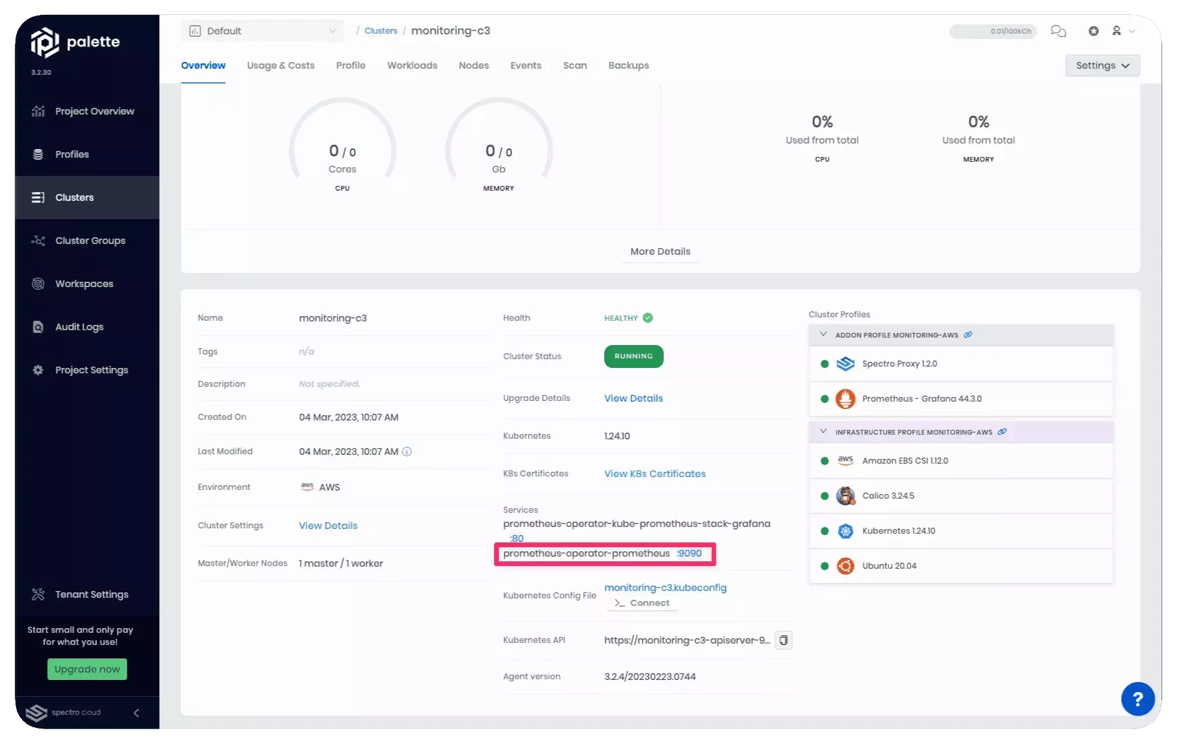
Task: Open Audit Logs via the sidebar icon
Action: pyautogui.click(x=38, y=326)
